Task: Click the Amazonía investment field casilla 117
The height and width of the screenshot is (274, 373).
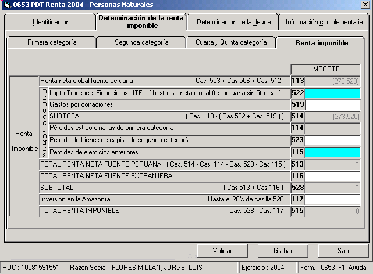Action: [x=332, y=199]
